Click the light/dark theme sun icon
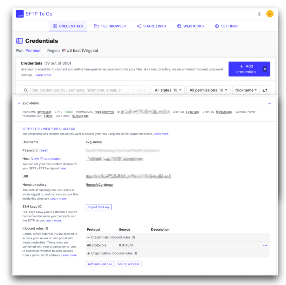 coord(259,14)
